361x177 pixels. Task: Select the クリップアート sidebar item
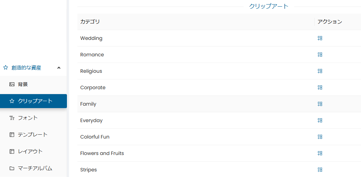(x=33, y=101)
